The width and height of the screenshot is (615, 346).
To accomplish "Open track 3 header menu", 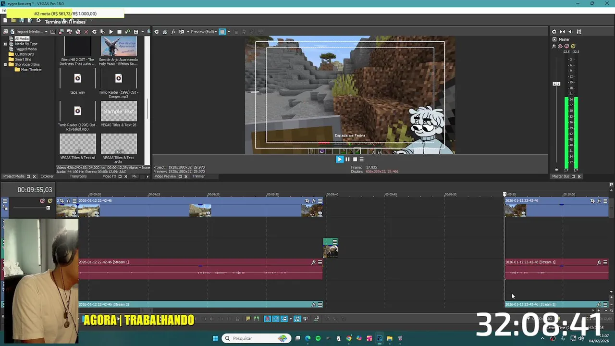I will coord(5,201).
